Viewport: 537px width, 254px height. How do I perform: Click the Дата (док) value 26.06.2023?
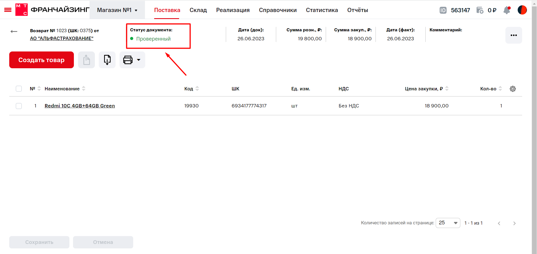click(251, 39)
